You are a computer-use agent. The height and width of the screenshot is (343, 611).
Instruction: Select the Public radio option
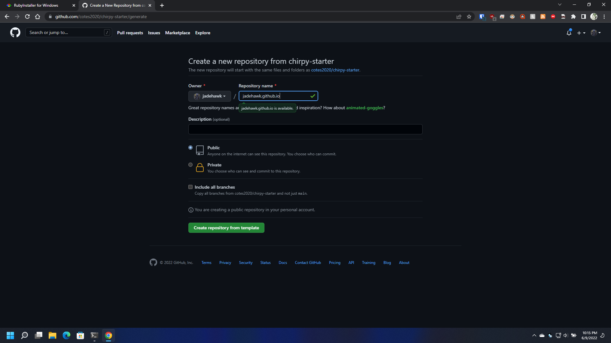[190, 148]
